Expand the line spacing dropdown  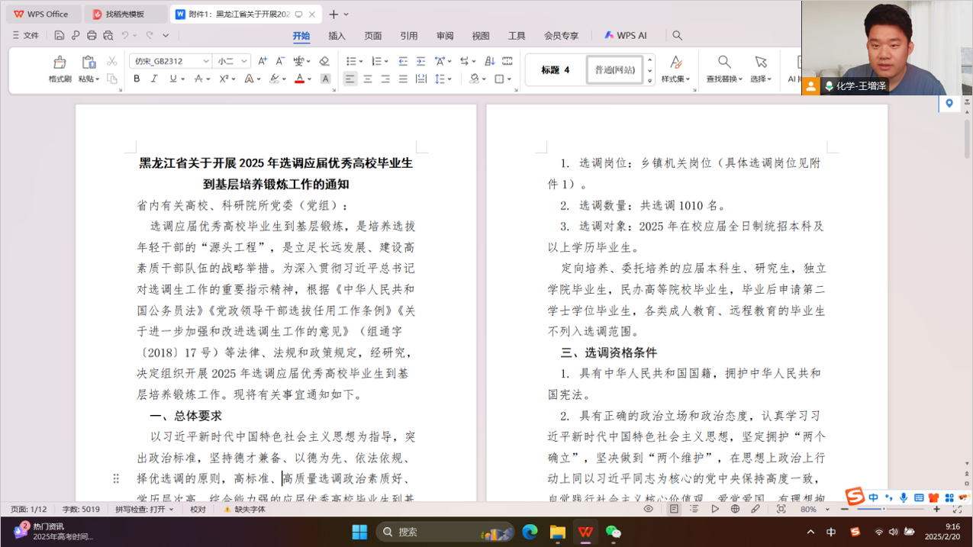coord(449,79)
